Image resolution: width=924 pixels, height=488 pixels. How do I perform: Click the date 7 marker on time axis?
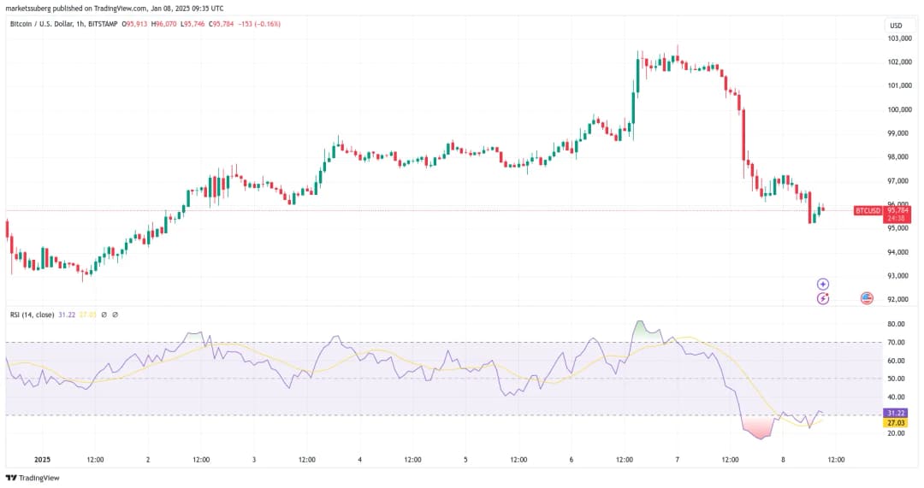tap(677, 460)
